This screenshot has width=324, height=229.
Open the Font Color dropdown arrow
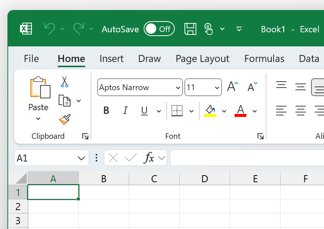[255, 111]
